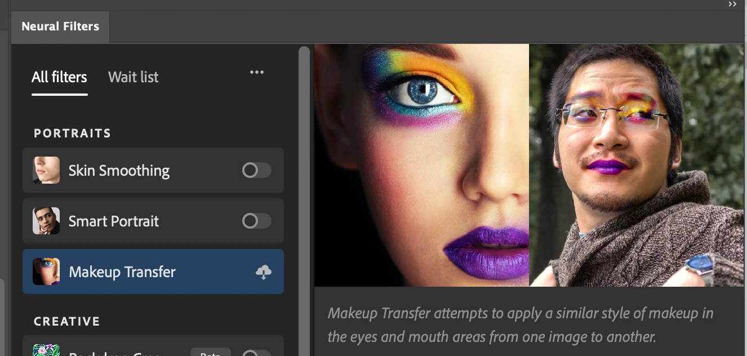Click the Skin Smoothing filter thumbnail icon
747x356 pixels.
[46, 170]
